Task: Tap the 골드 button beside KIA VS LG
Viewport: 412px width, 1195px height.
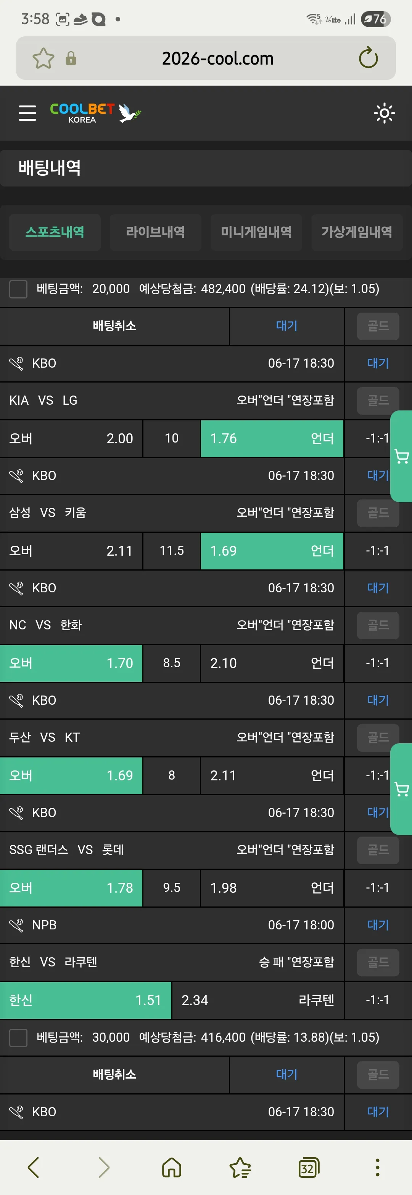Action: click(x=378, y=401)
